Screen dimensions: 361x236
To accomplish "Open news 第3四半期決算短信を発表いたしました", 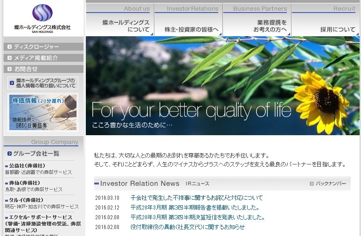I will tap(198, 217).
